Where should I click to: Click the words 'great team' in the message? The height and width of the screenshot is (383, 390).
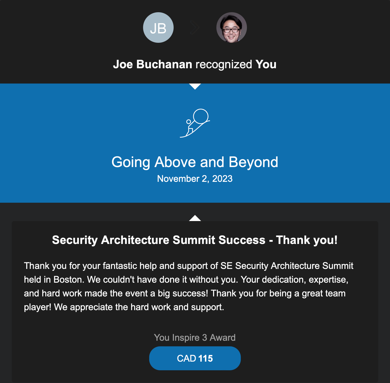(x=324, y=293)
